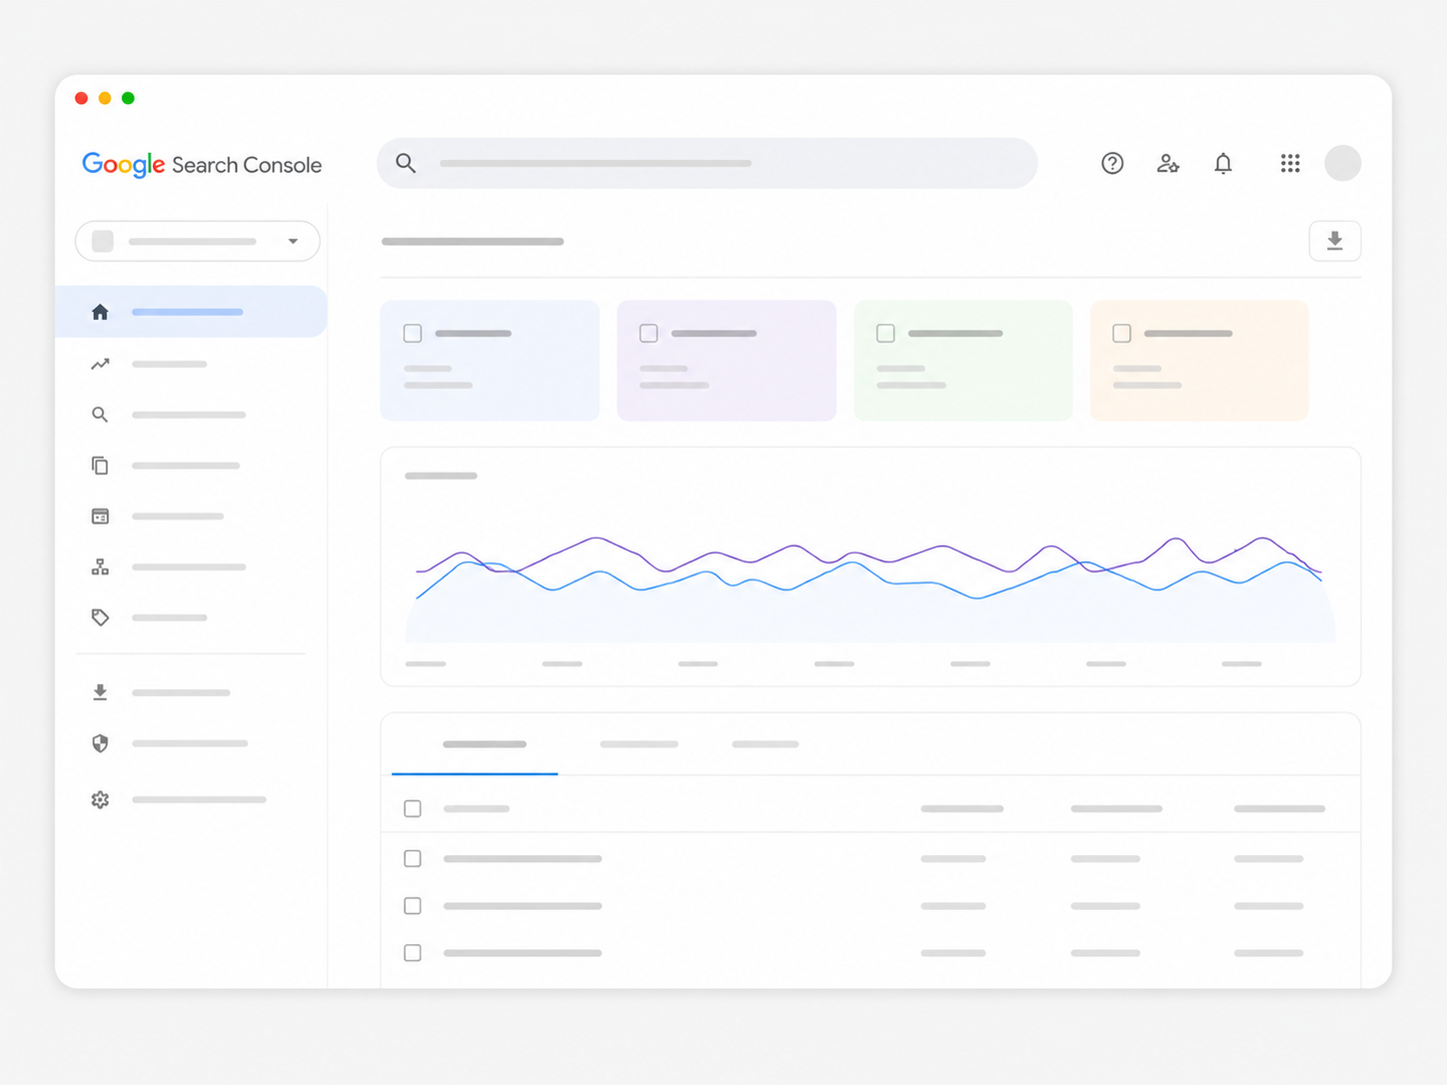Click the shield security icon in sidebar
The image size is (1447, 1085).
100,743
